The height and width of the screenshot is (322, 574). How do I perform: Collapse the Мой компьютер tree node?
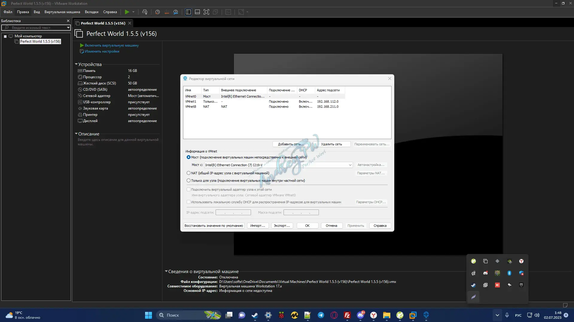[x=5, y=36]
